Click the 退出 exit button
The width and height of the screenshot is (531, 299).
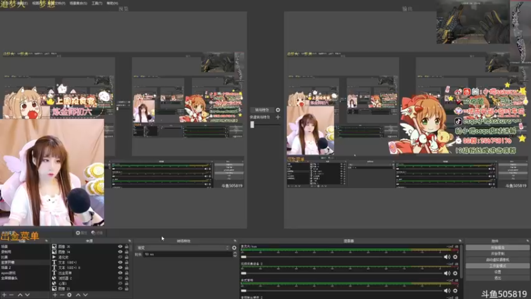497,278
